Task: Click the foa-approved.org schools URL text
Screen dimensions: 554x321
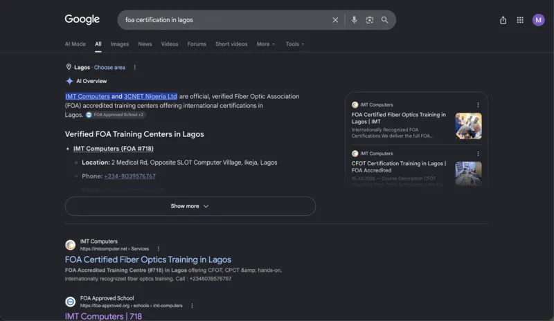Action: [132, 306]
